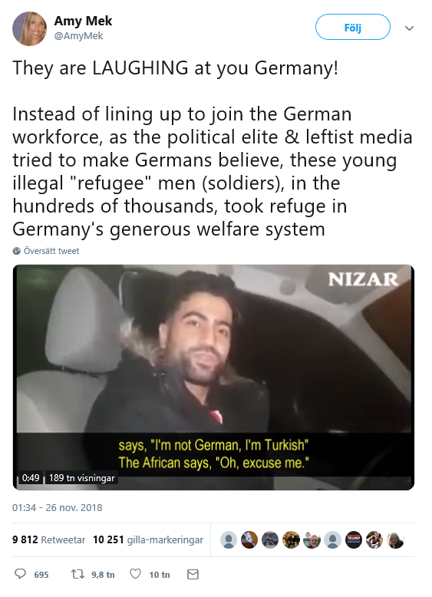Open first liker's gray default avatar
Screen dimensions: 432x597
pyautogui.click(x=229, y=540)
